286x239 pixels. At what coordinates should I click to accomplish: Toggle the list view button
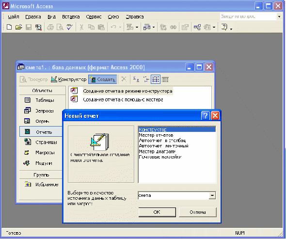(156, 79)
